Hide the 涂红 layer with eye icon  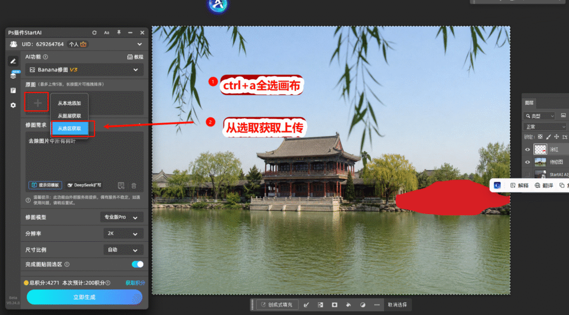527,150
